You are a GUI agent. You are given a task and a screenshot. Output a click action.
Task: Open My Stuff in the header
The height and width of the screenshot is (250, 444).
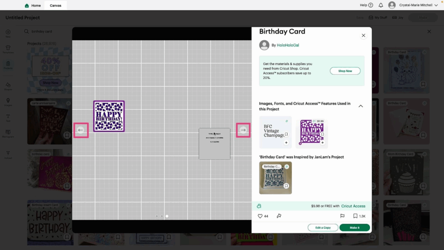[x=378, y=17]
